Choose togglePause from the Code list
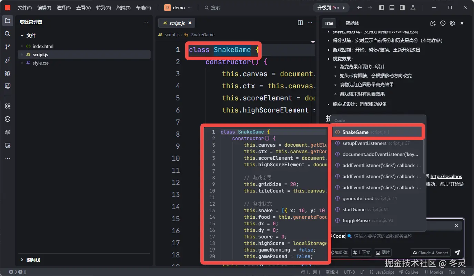The image size is (474, 276). [377, 220]
